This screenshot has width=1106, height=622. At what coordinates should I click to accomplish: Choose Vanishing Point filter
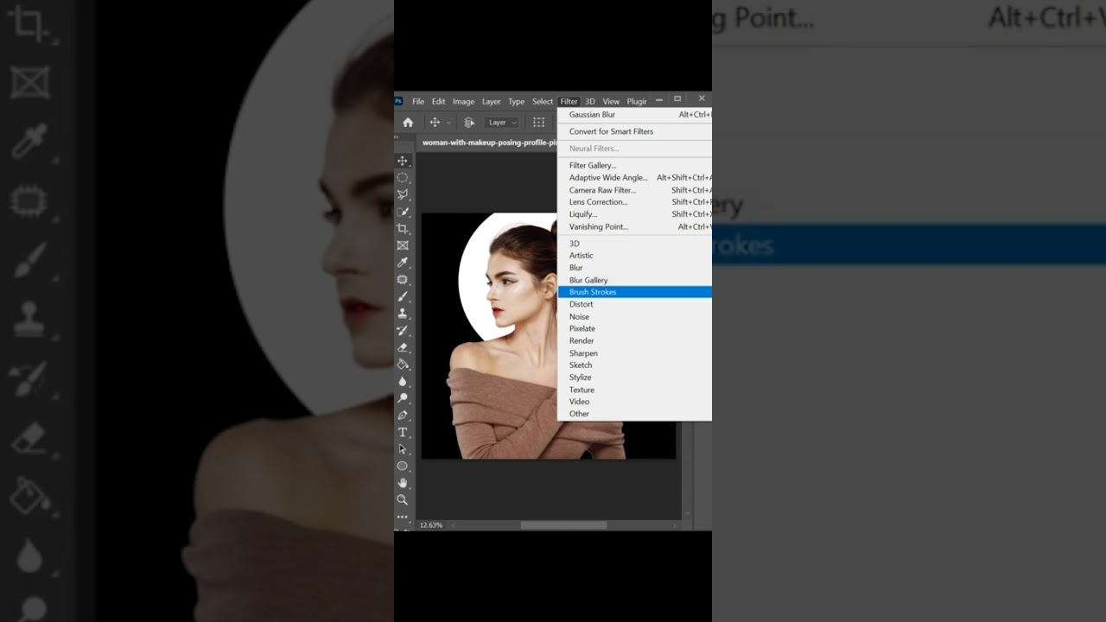(x=635, y=226)
